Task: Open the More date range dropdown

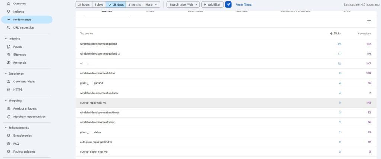Action: coord(151,4)
